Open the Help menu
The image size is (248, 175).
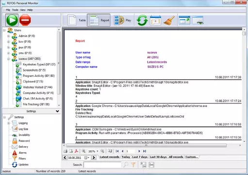click(30, 10)
